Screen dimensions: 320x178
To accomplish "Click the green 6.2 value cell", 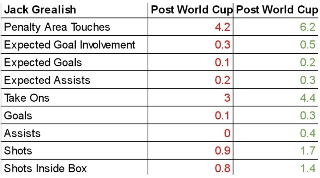I will click(x=275, y=27).
